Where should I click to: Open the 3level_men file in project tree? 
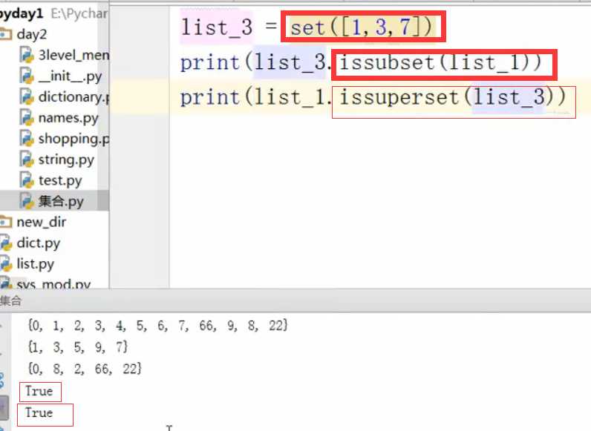[x=74, y=56]
